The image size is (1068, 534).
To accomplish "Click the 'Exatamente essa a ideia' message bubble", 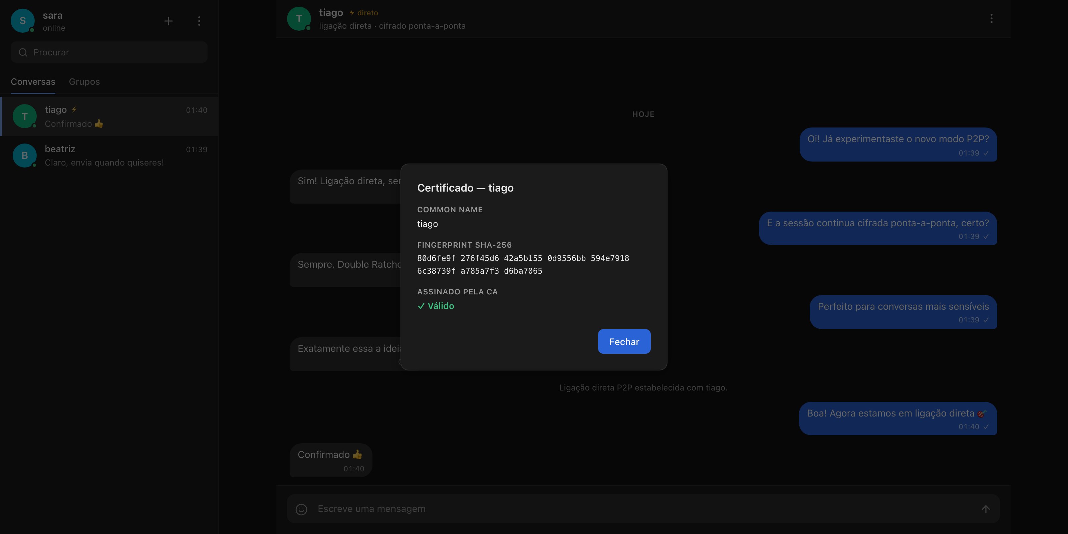I will point(345,354).
